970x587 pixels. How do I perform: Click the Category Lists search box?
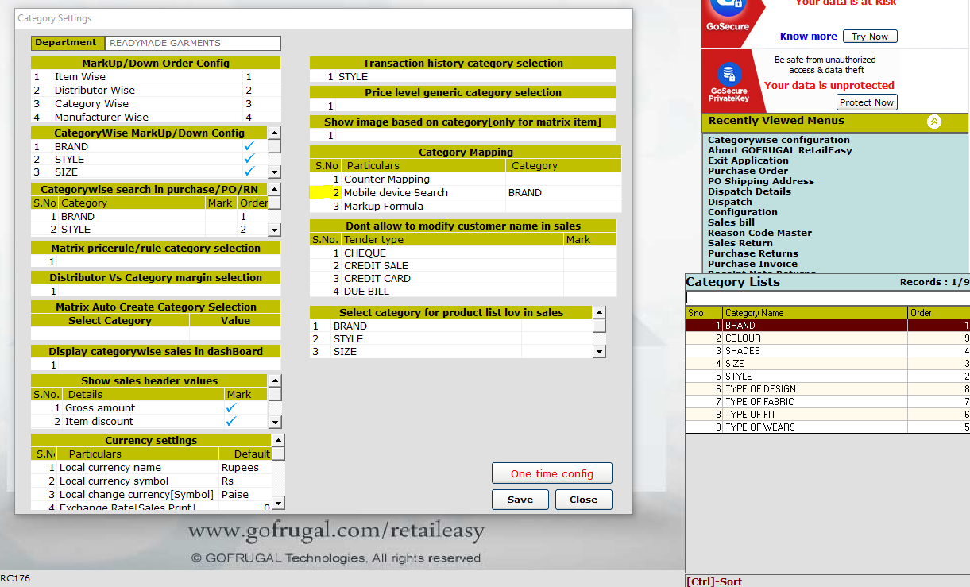[x=827, y=298]
